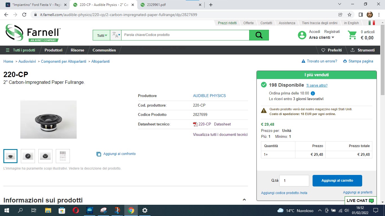Open the Tutti i prodotti menu
The height and width of the screenshot is (216, 385).
tap(21, 50)
